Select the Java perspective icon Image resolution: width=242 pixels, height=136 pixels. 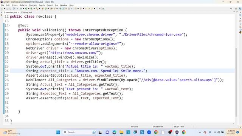click(x=240, y=9)
